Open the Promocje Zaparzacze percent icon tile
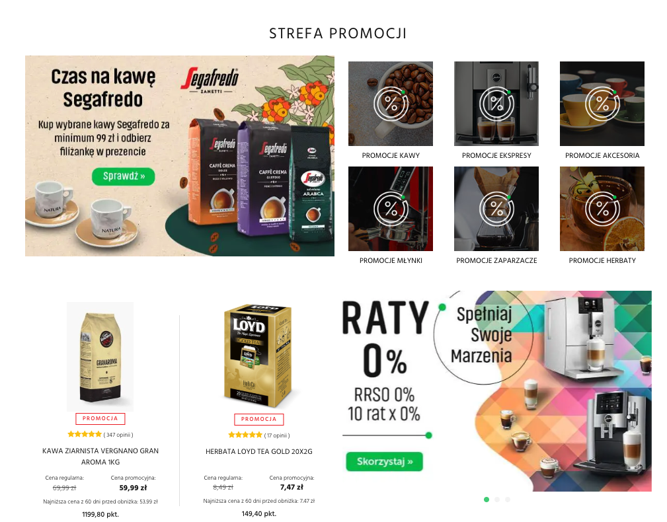Image resolution: width=667 pixels, height=522 pixels. (496, 209)
